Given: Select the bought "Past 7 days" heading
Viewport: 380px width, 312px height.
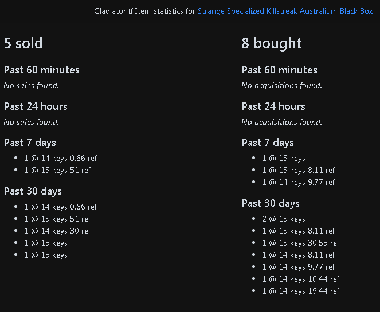Looking at the screenshot, I should coord(268,143).
